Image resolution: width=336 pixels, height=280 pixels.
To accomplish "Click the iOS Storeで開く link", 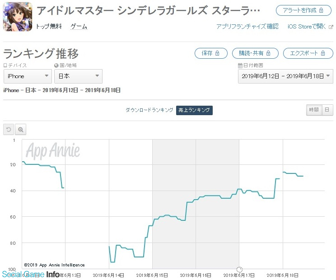I will coord(306,27).
